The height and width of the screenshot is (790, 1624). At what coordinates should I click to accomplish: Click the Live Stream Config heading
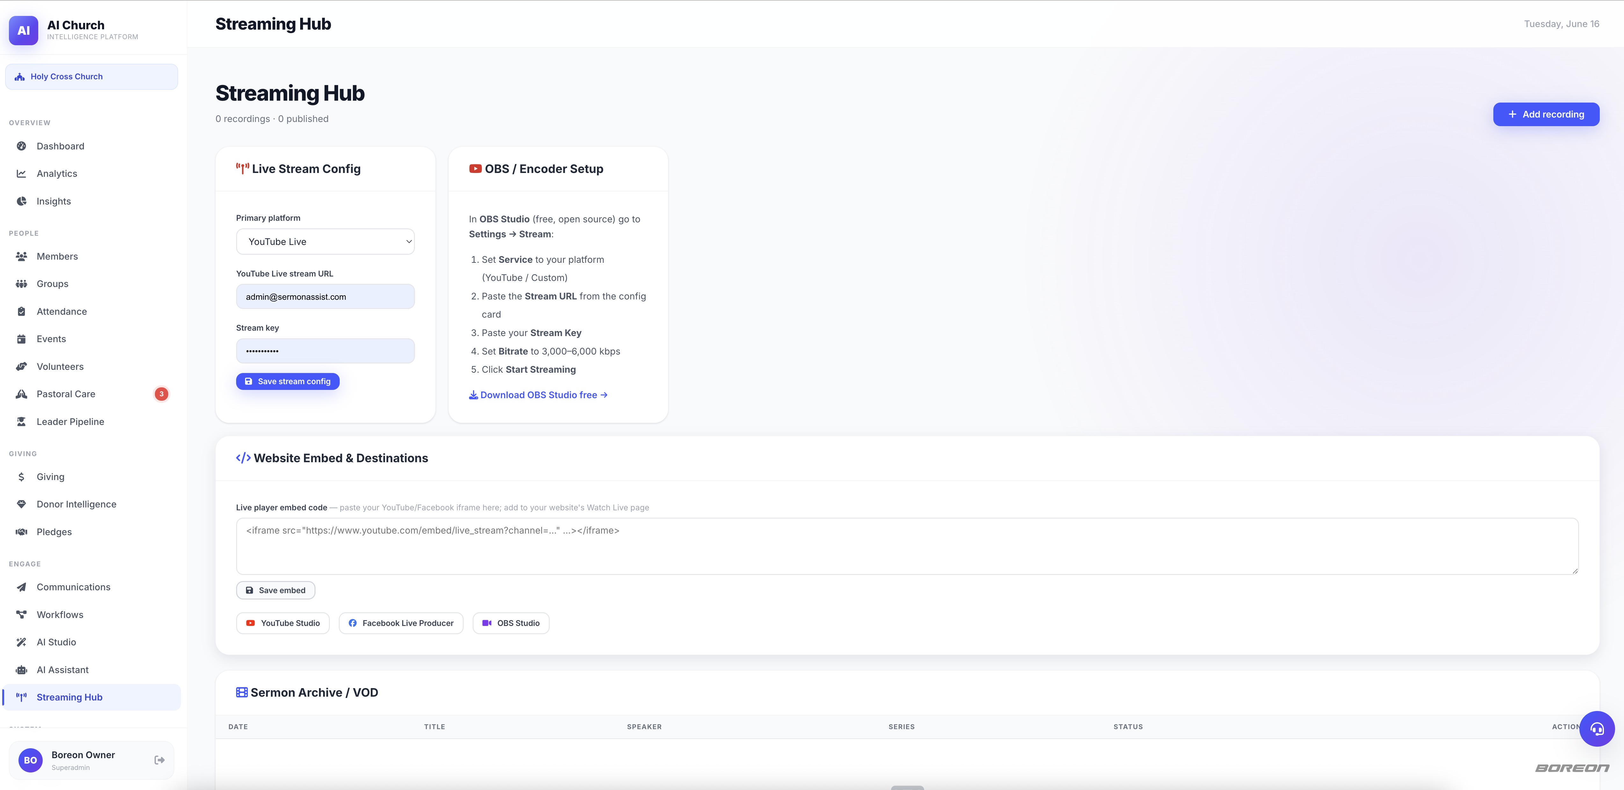298,169
